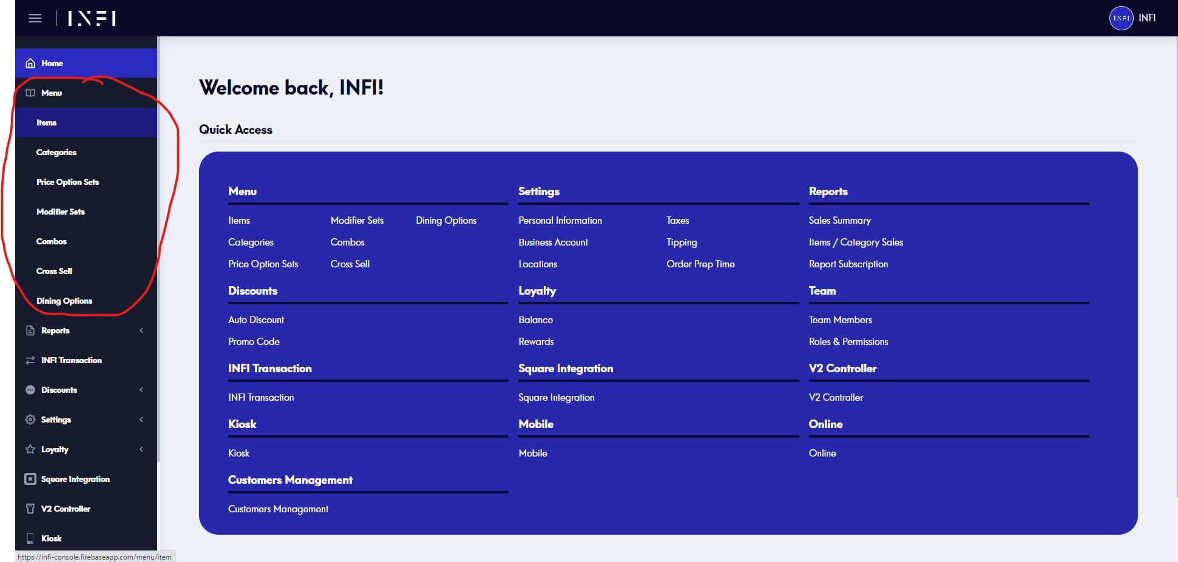Click the V2 Controller icon in sidebar
Screen dimensions: 1178x562
pos(30,509)
